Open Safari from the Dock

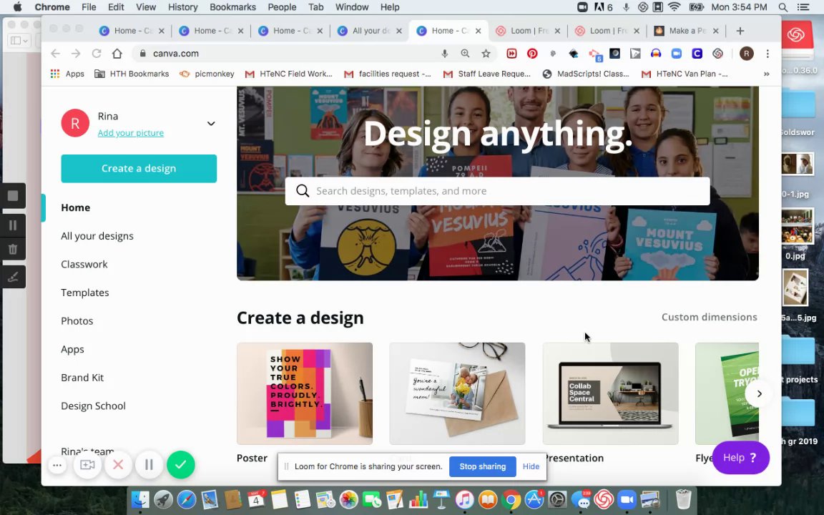[187, 499]
